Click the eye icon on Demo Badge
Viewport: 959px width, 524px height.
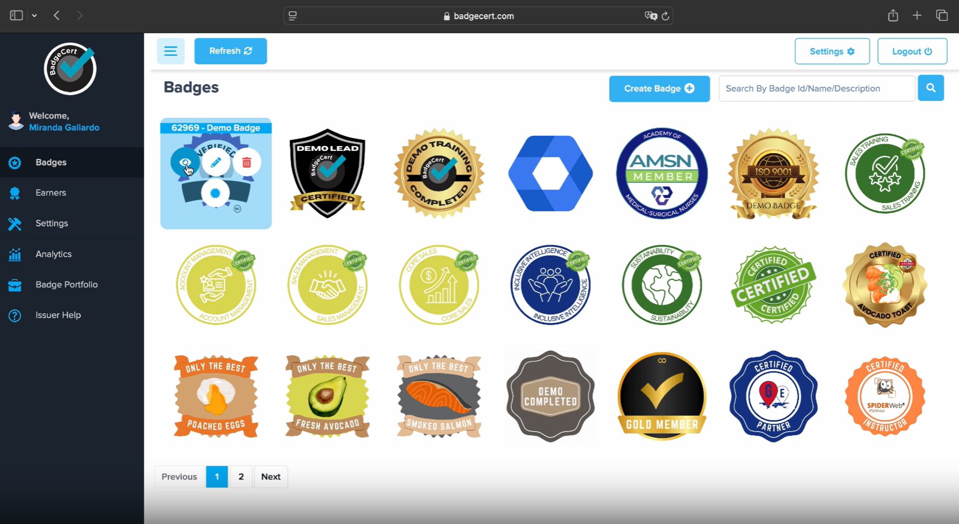184,162
